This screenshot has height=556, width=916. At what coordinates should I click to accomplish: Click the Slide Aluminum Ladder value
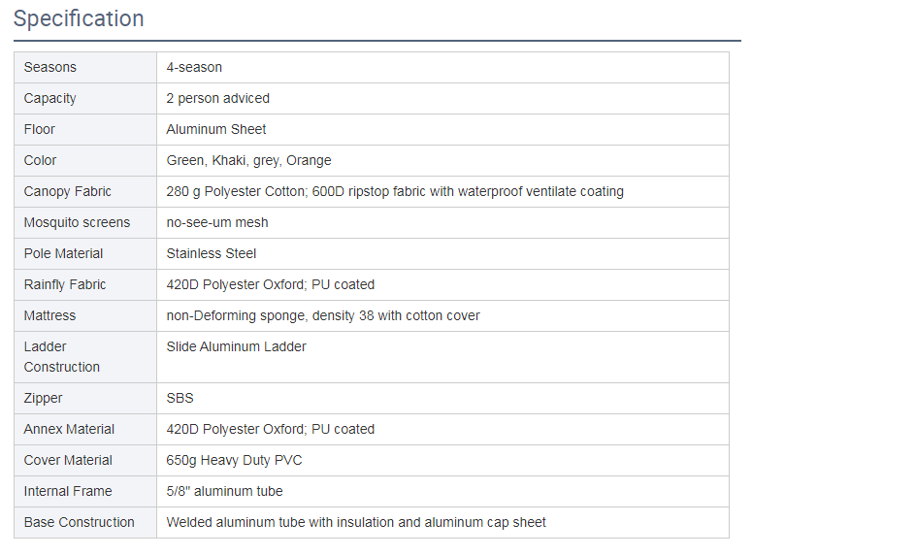tap(237, 346)
